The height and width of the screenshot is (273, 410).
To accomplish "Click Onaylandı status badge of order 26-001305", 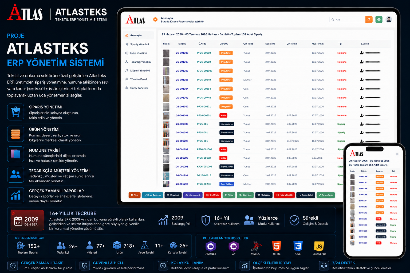I will [x=226, y=80].
